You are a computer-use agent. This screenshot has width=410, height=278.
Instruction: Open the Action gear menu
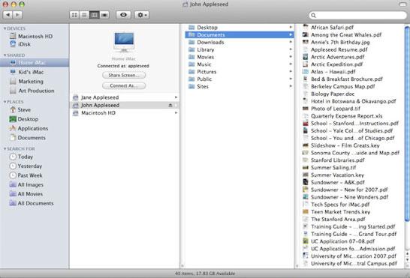point(142,15)
